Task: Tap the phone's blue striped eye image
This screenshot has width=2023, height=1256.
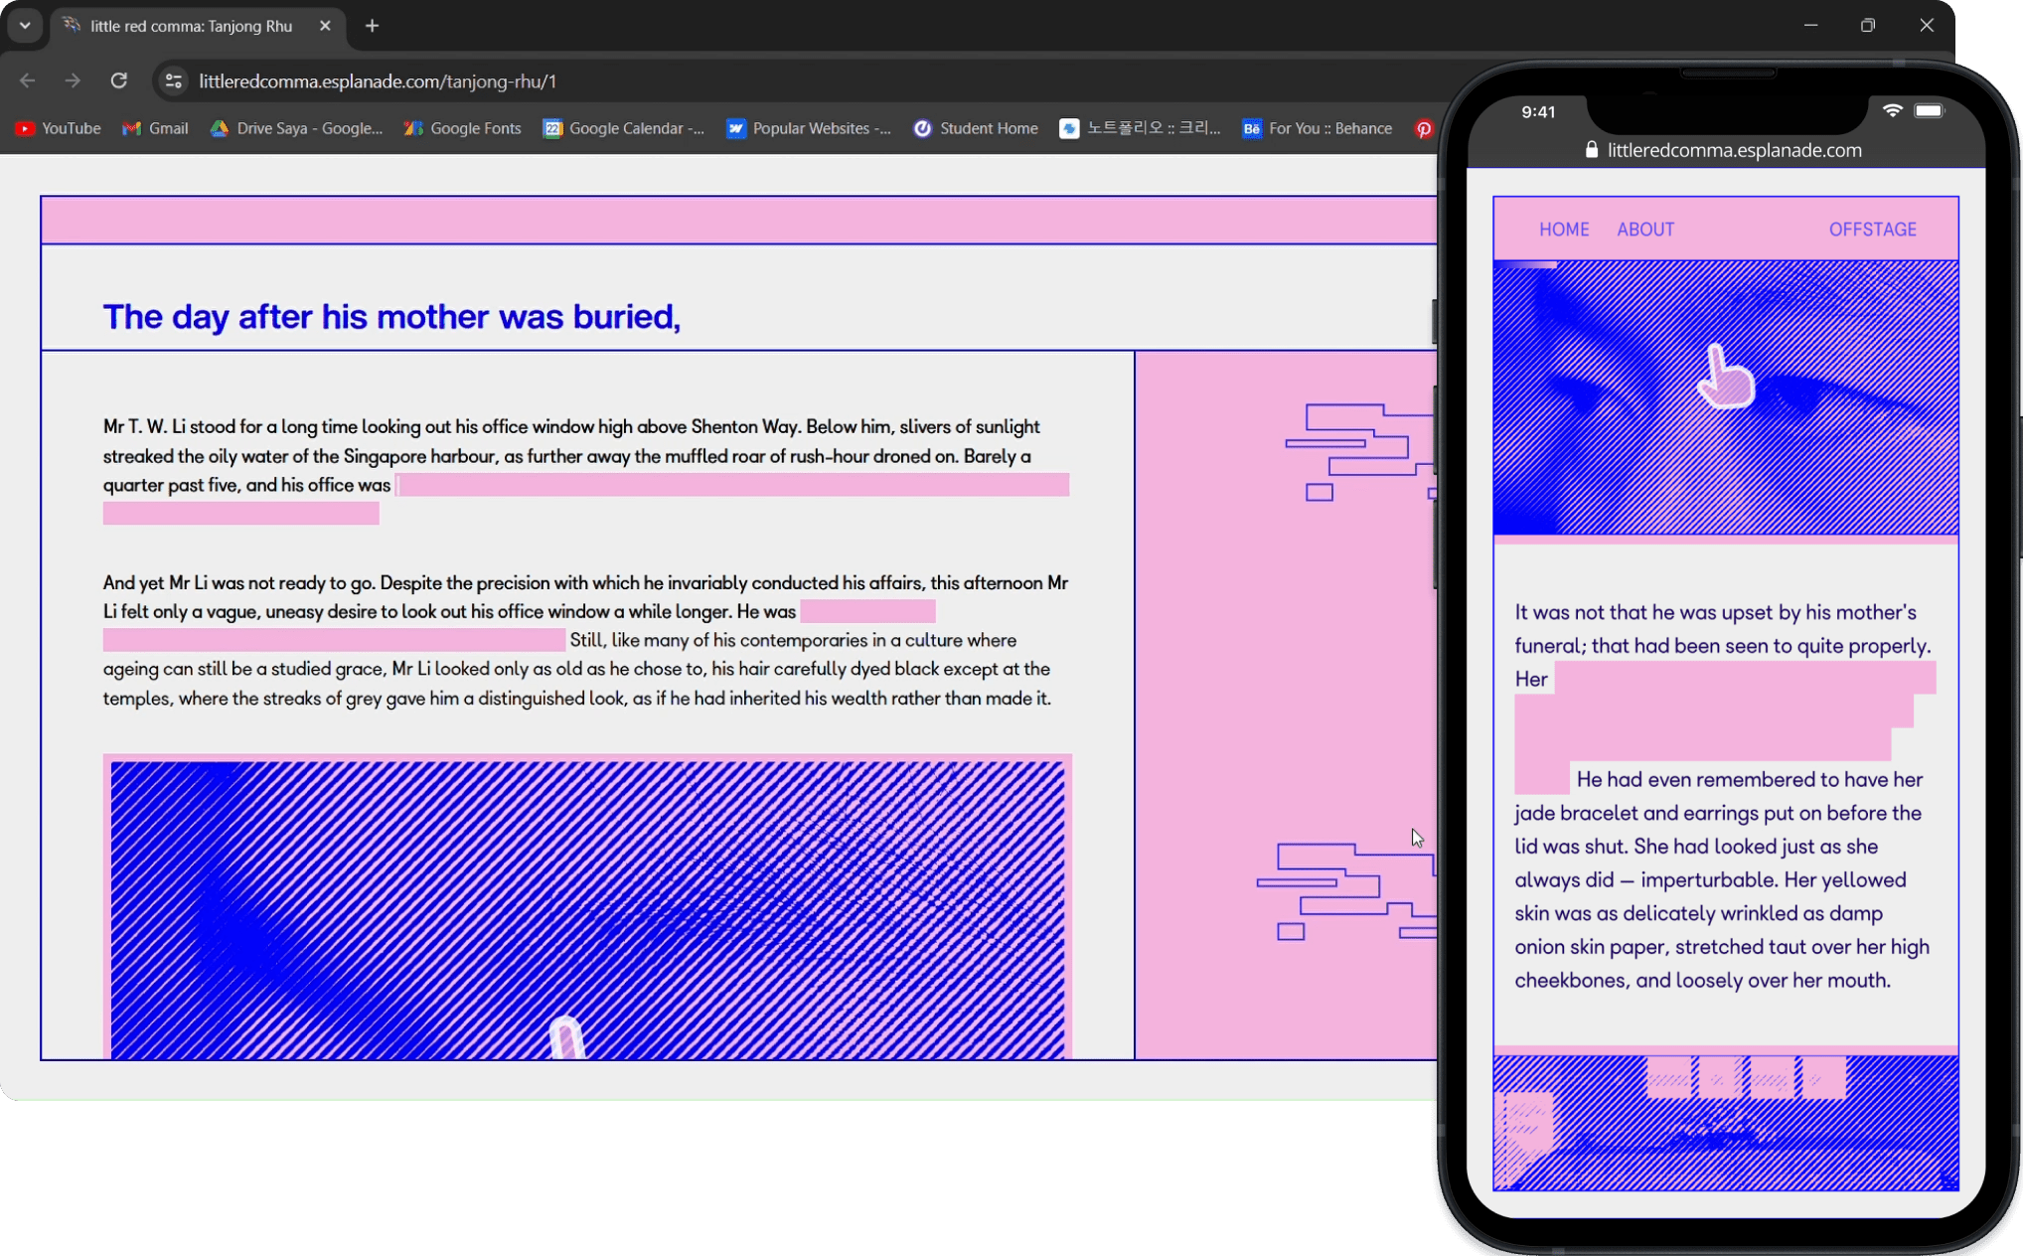Action: point(1726,398)
